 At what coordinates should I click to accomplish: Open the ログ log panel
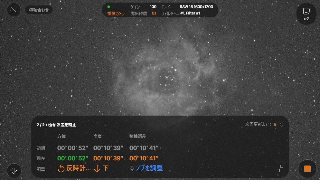click(306, 14)
